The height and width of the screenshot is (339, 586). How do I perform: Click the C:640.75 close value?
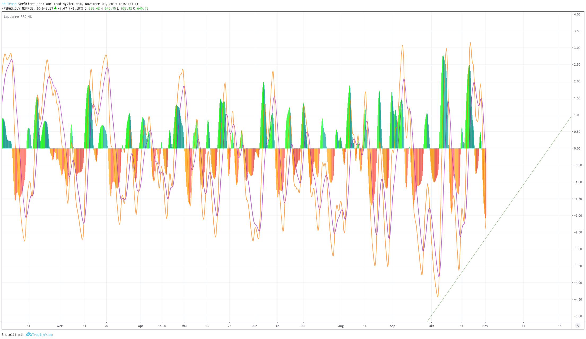point(141,8)
